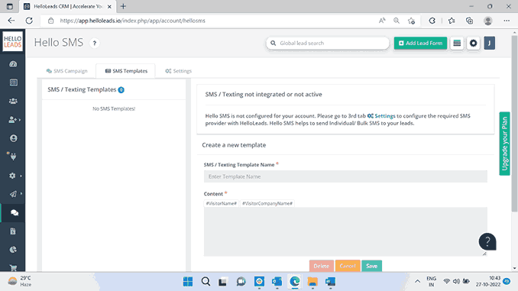Expand the paper plane sidebar submenu arrow
This screenshot has width=518, height=291.
click(x=21, y=193)
